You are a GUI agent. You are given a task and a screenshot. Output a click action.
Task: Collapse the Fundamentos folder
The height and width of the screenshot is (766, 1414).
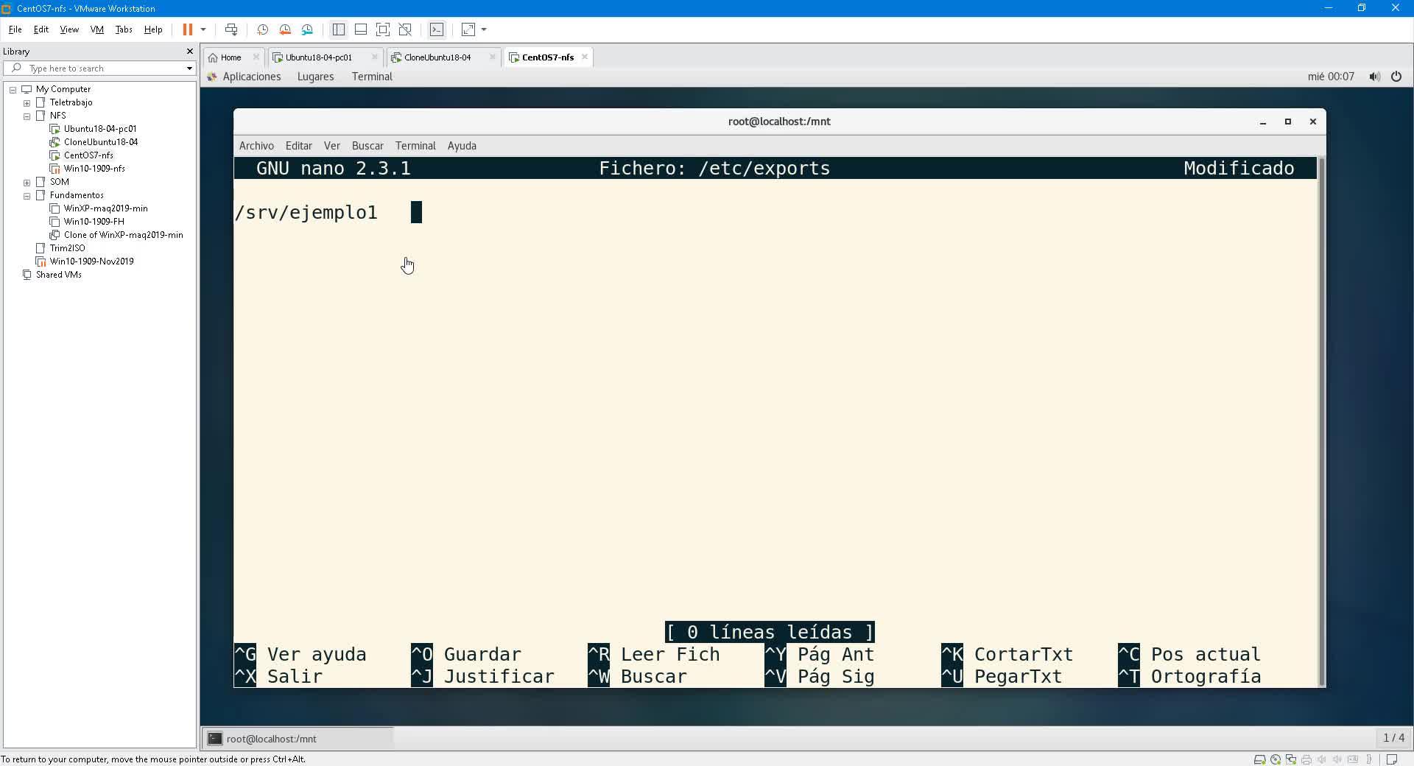[27, 196]
